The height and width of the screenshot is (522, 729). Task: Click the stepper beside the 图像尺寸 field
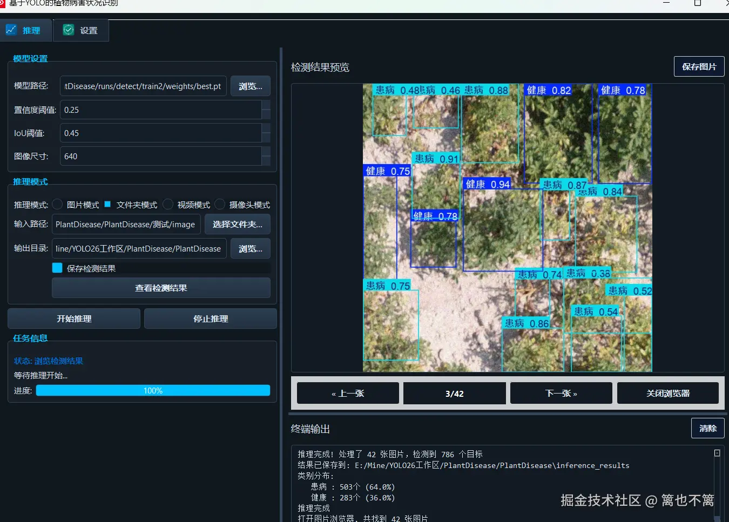tap(266, 156)
